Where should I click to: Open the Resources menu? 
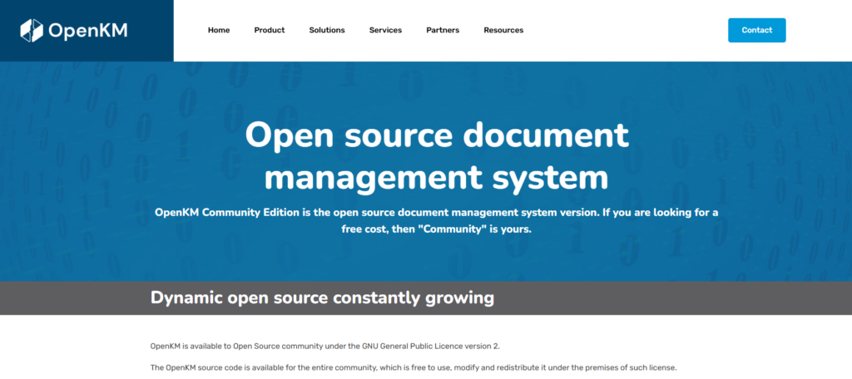[x=503, y=30]
